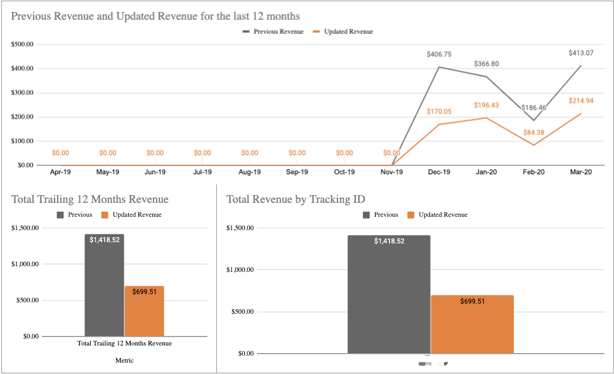Screen dimensions: 614x374
Task: Click the line chart title about last 12 months
Action: coord(155,16)
